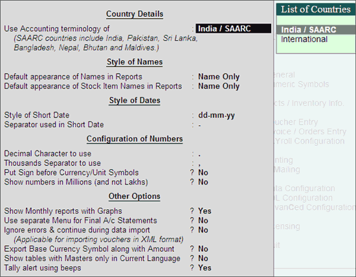
Task: Toggle Show Monthly reports with Graphs Yes
Action: [x=205, y=211]
